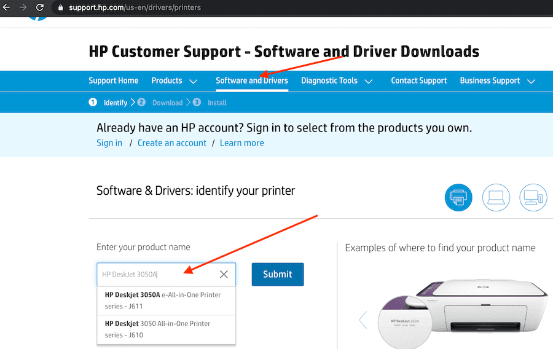Expand the Products menu
553x349 pixels.
click(x=174, y=80)
